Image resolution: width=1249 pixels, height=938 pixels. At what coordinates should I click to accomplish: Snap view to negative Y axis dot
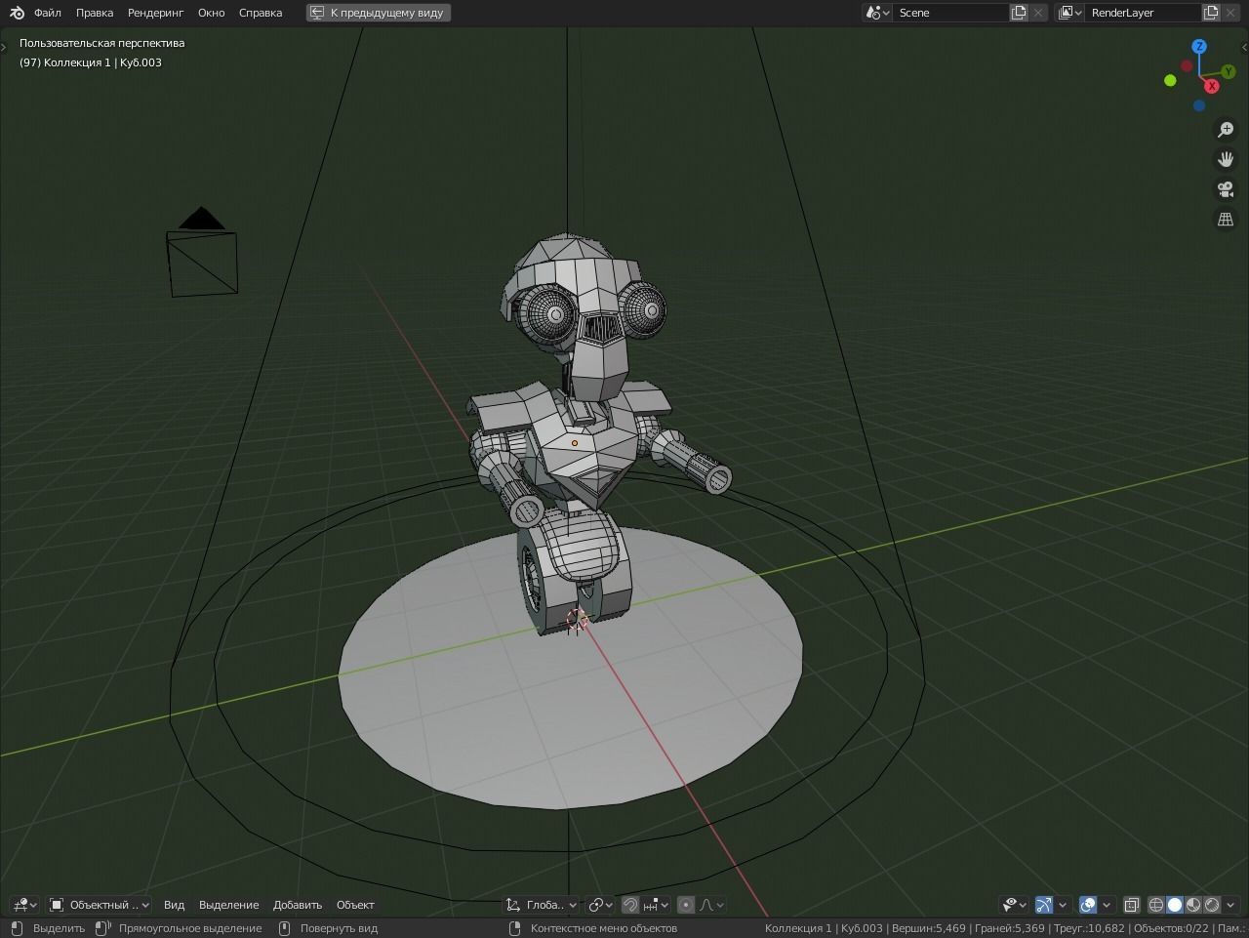(x=1170, y=80)
